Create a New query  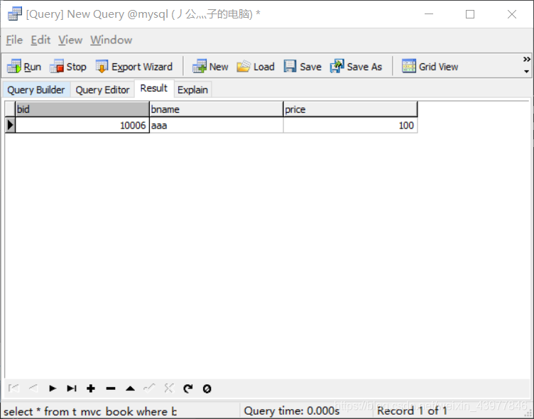210,67
